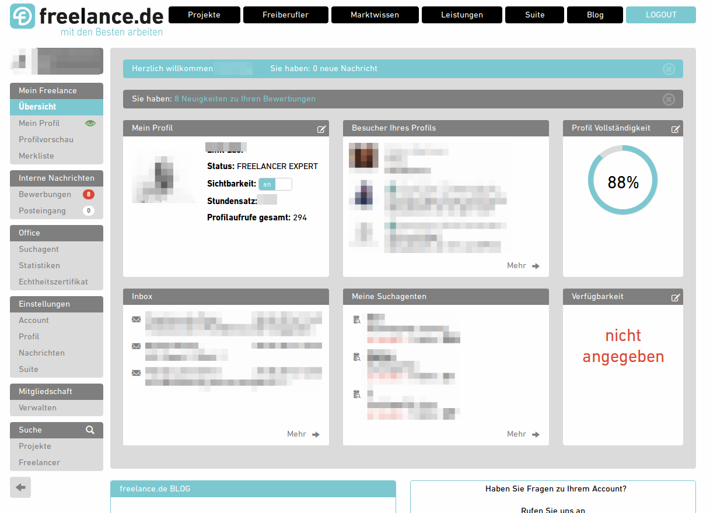The width and height of the screenshot is (710, 513).
Task: Open Suite under Einstellungen
Action: (29, 369)
